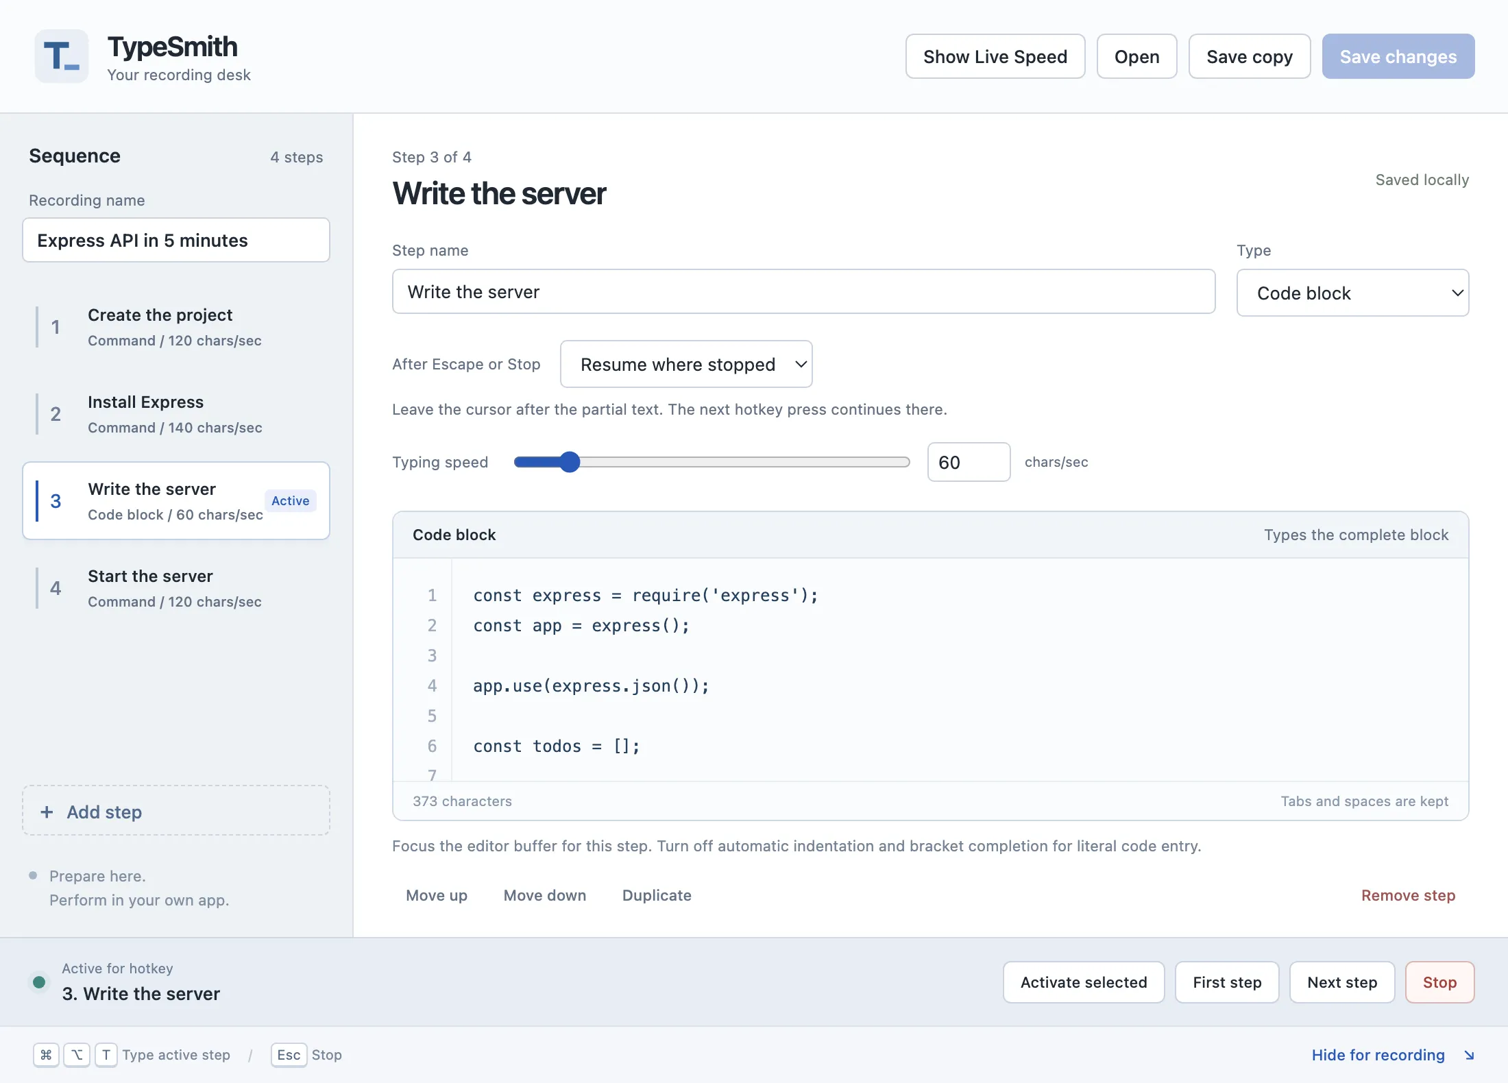
Task: Duplicate the current step
Action: [x=657, y=895]
